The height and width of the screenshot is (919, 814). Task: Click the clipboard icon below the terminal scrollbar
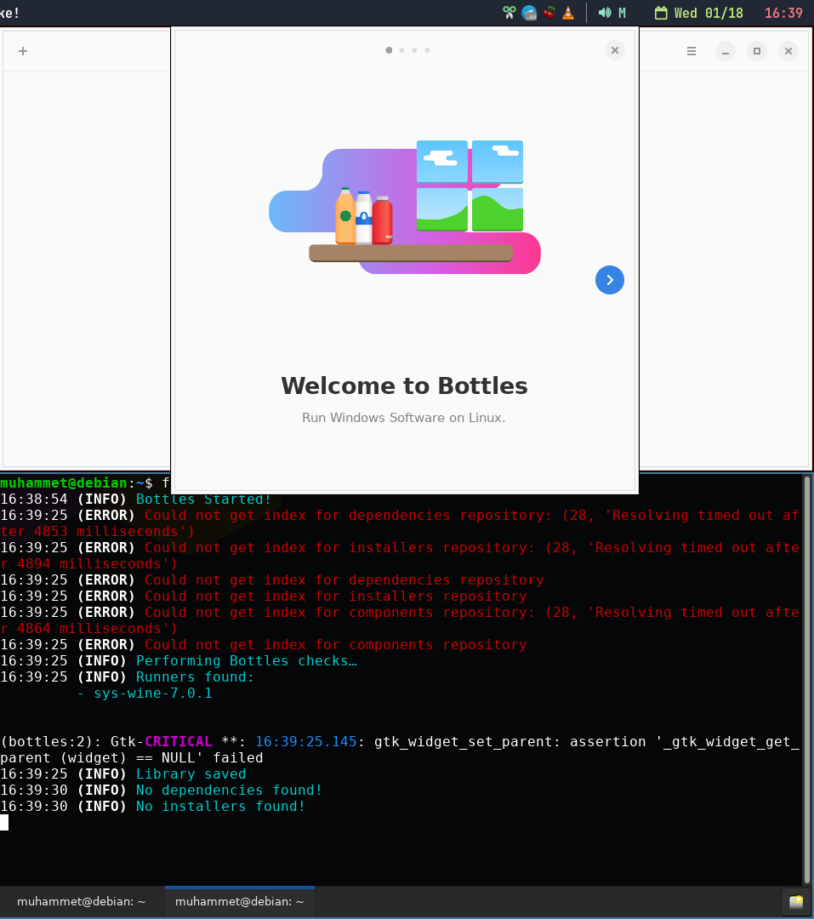(794, 901)
